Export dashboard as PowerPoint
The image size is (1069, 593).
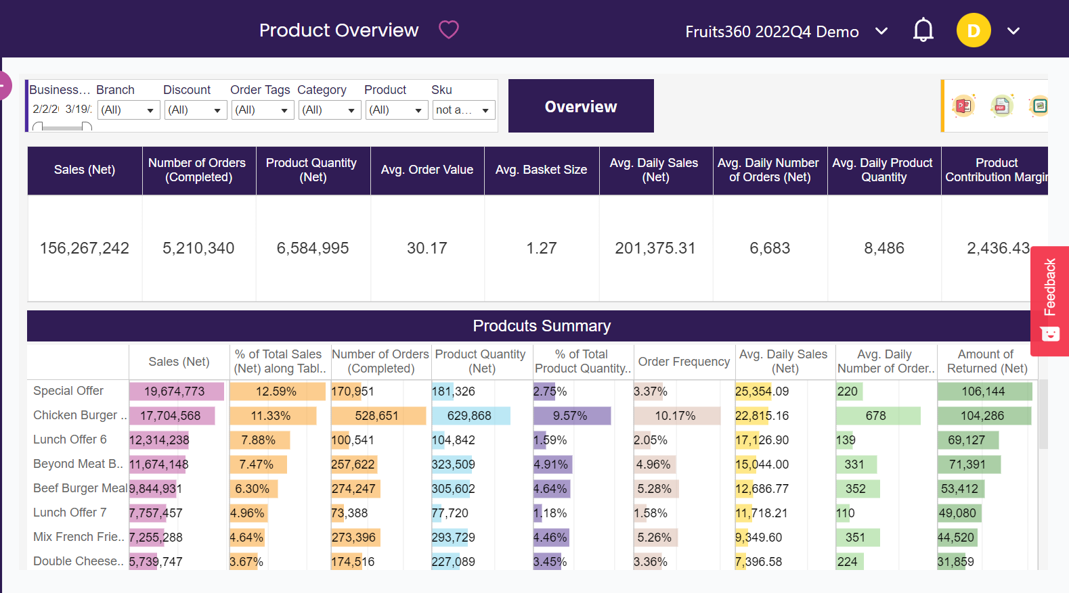point(963,106)
